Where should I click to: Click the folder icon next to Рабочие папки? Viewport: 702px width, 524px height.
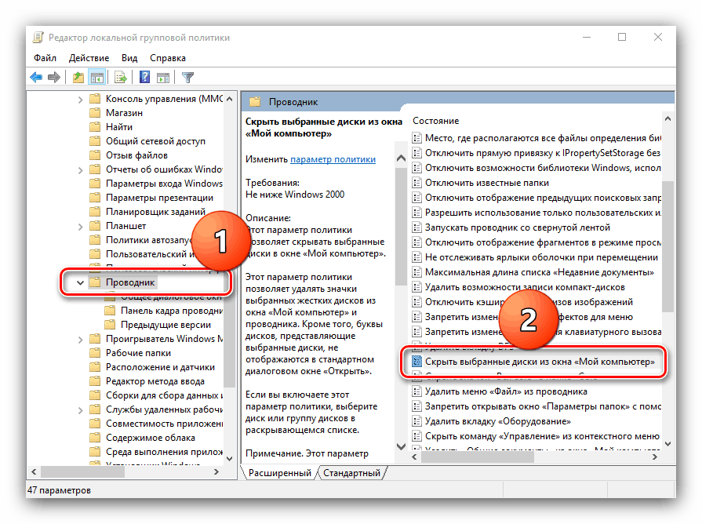click(95, 353)
